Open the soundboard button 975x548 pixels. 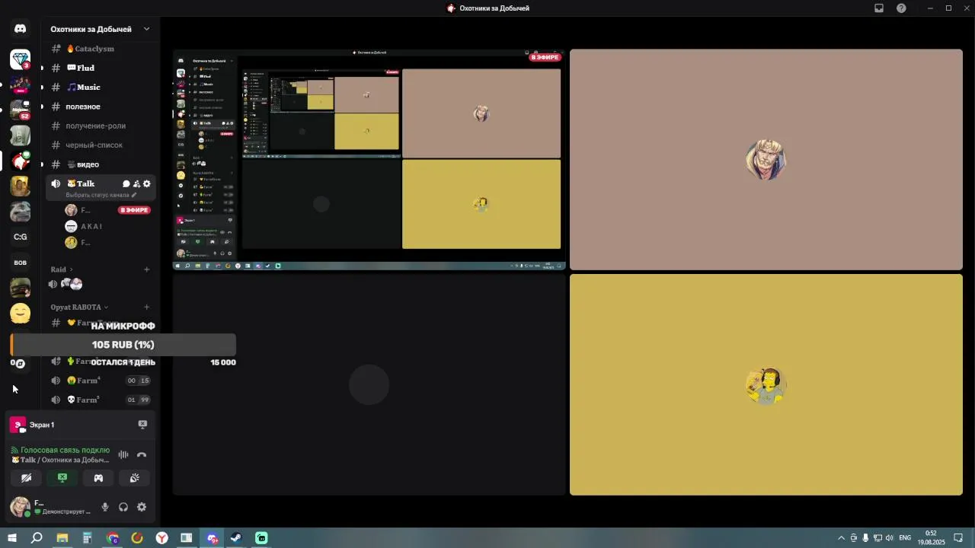coord(135,478)
